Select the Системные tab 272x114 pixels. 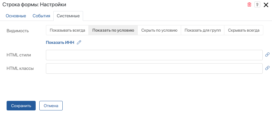(68, 16)
